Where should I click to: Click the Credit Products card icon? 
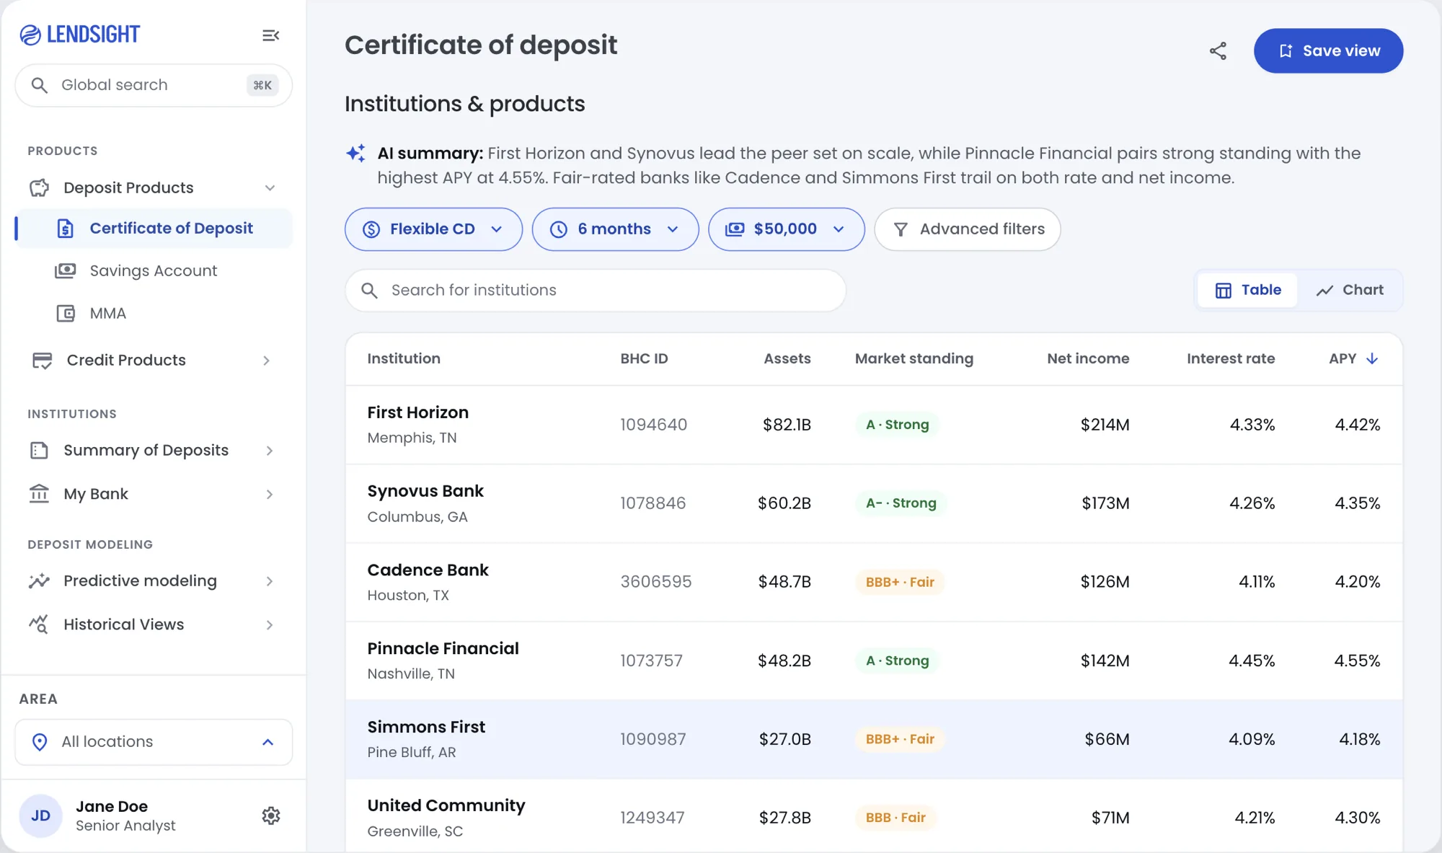pyautogui.click(x=42, y=361)
